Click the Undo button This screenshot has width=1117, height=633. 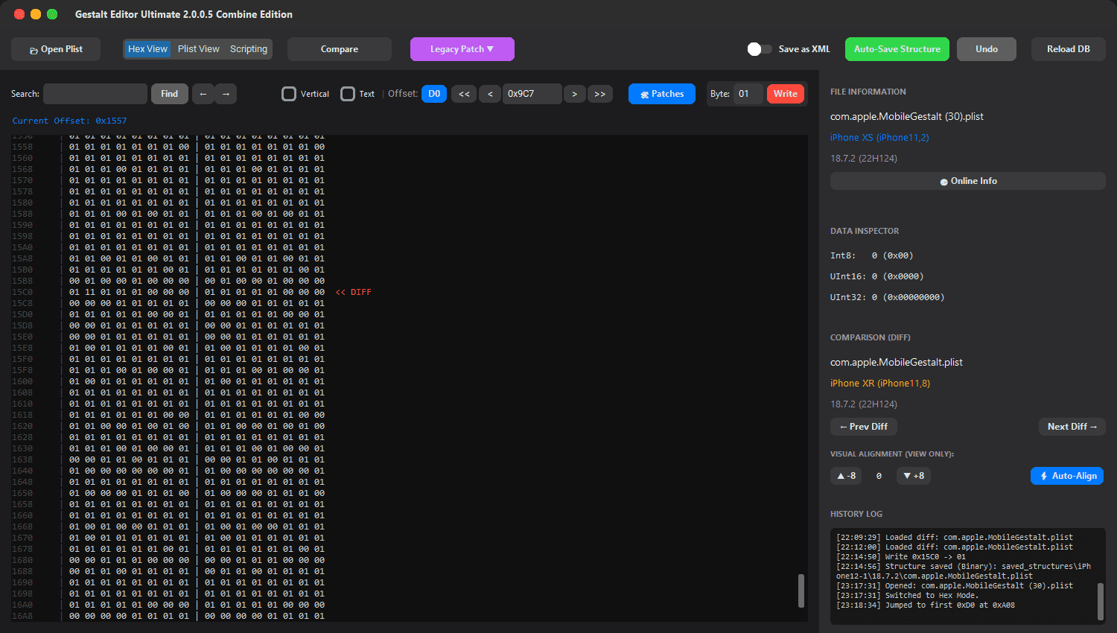987,49
